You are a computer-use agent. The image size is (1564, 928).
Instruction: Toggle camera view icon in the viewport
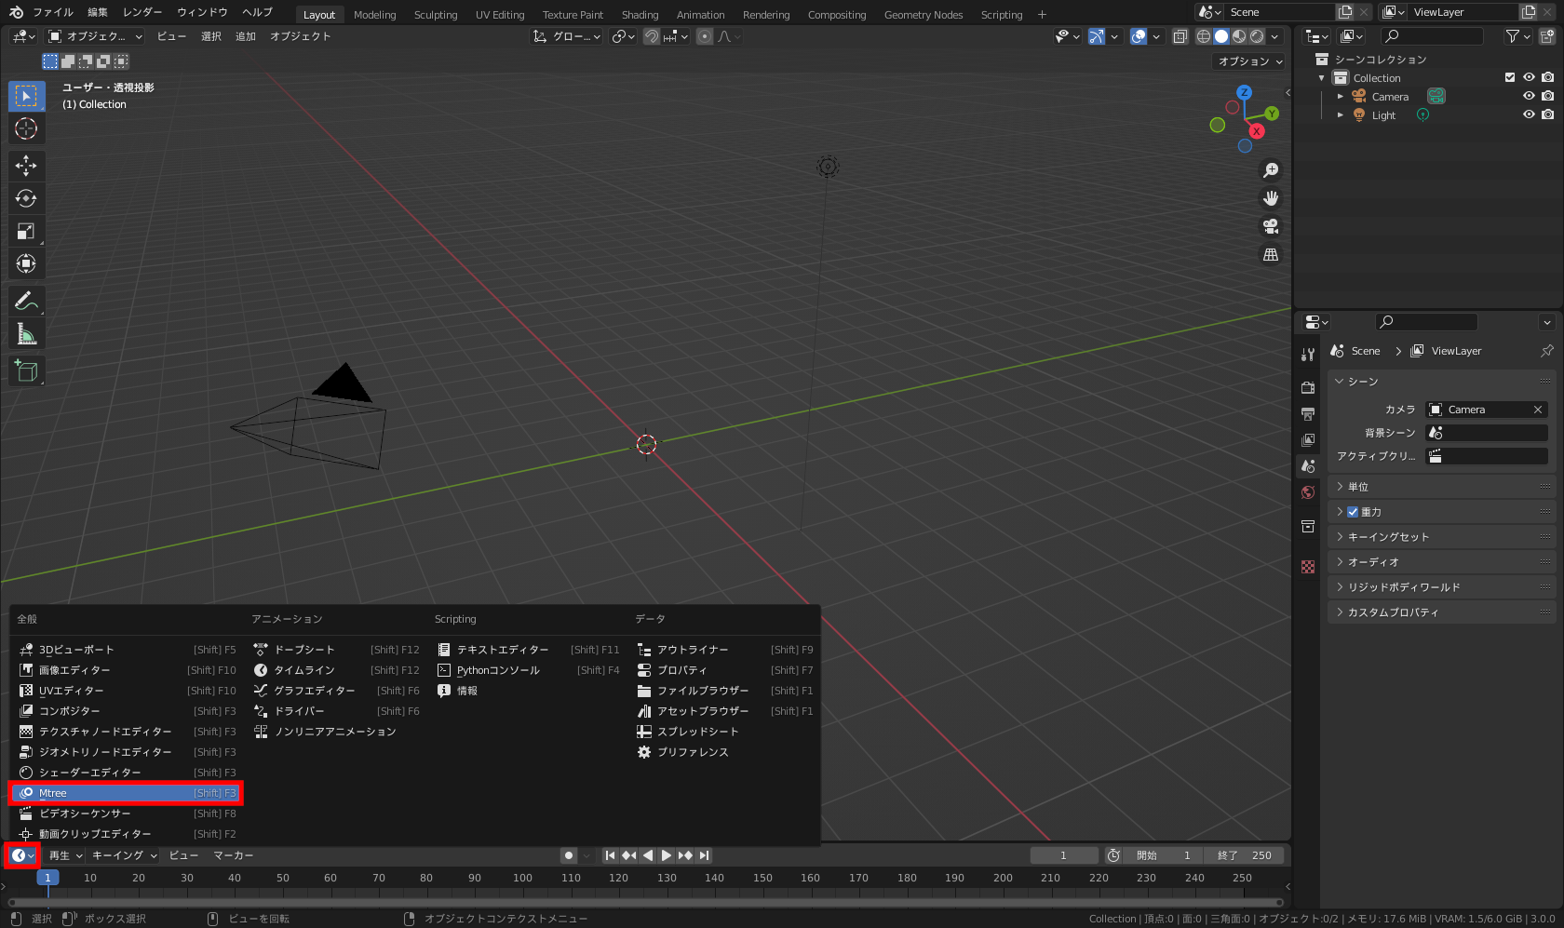click(x=1270, y=226)
